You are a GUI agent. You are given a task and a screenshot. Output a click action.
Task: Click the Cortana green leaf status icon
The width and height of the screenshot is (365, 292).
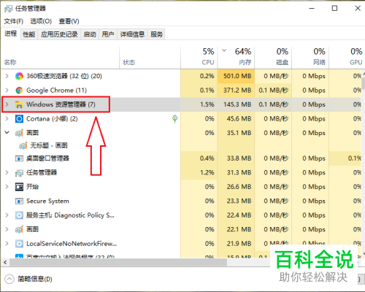174,119
